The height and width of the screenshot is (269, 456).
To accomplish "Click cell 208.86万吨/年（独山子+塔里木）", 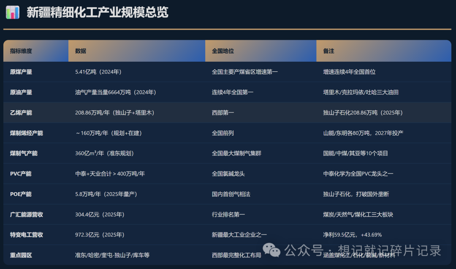I will [114, 113].
